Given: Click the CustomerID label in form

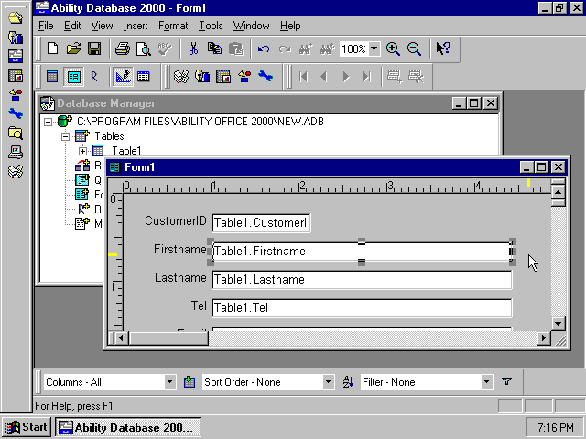Looking at the screenshot, I should click(x=176, y=221).
